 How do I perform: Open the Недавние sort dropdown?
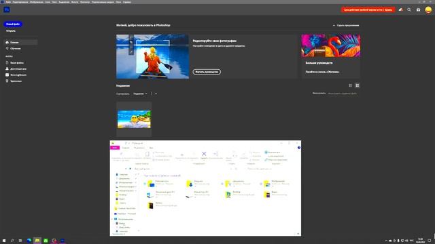coord(140,94)
